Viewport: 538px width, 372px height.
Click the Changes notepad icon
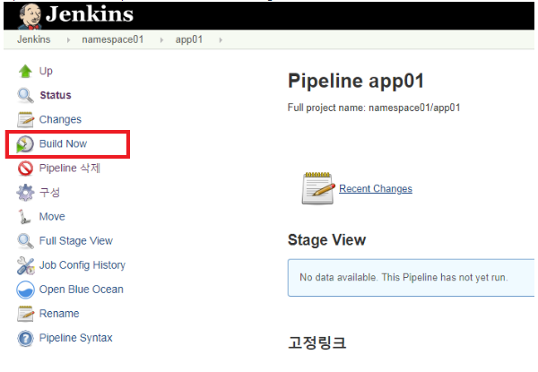pos(25,119)
